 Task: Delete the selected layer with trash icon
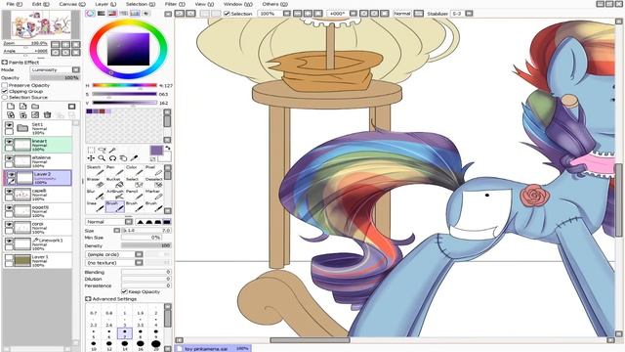coord(48,115)
